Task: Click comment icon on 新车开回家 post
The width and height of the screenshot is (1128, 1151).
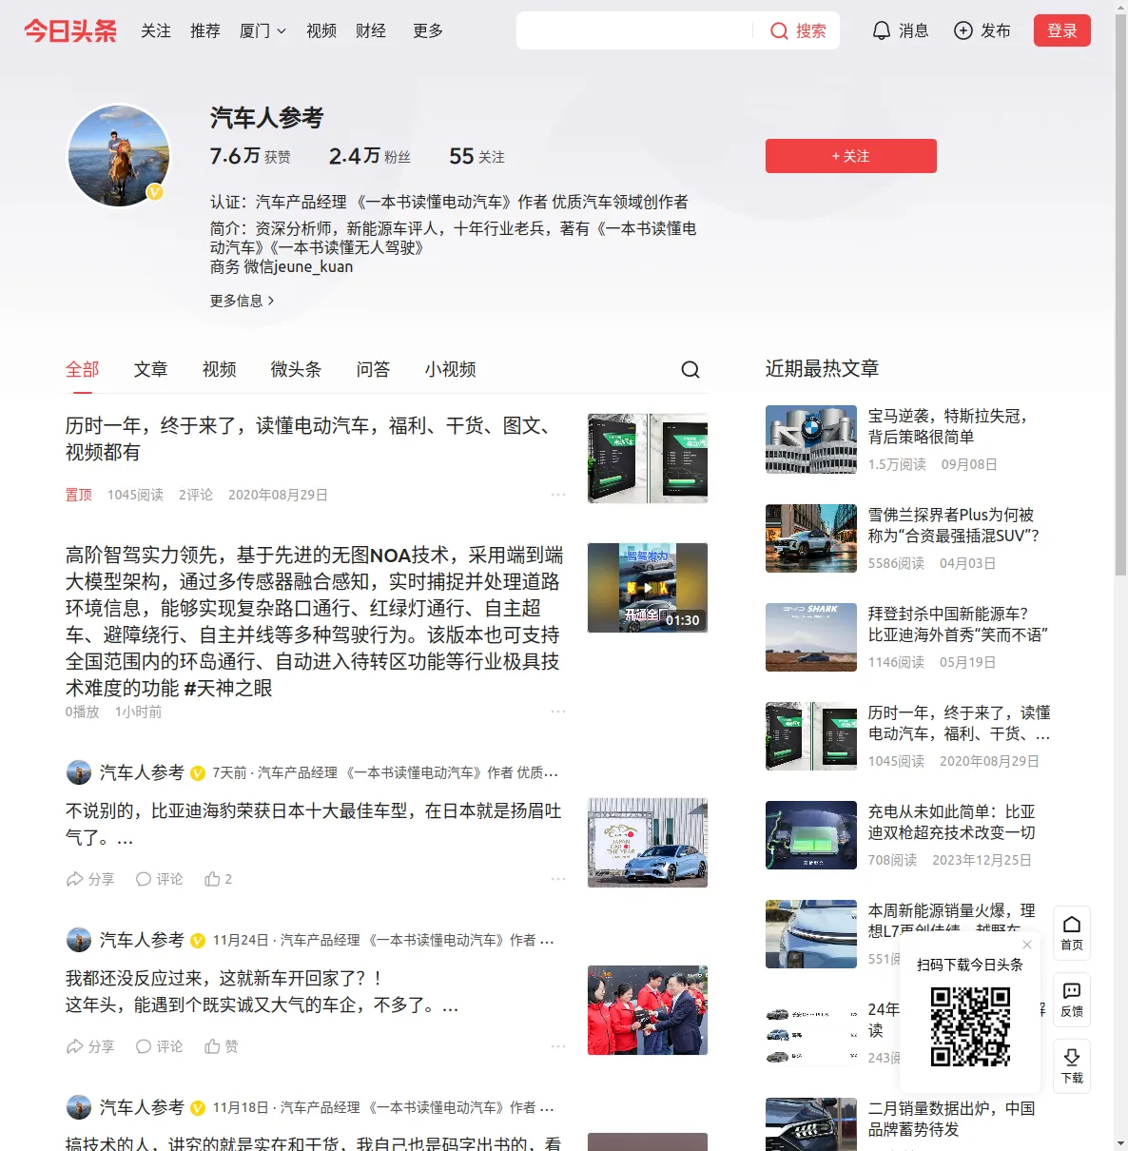Action: (144, 1046)
